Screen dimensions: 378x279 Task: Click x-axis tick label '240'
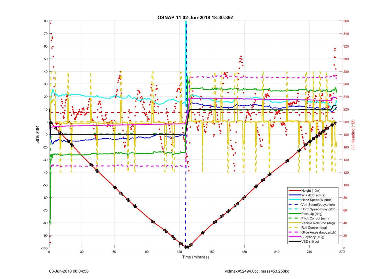(309, 252)
